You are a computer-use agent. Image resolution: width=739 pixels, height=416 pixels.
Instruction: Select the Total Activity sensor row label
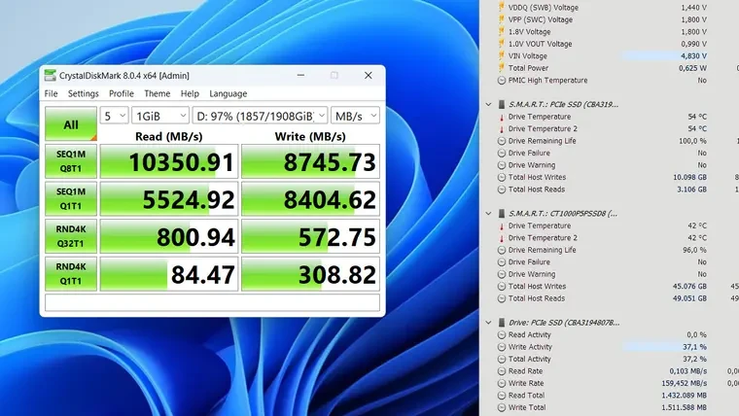pos(529,359)
